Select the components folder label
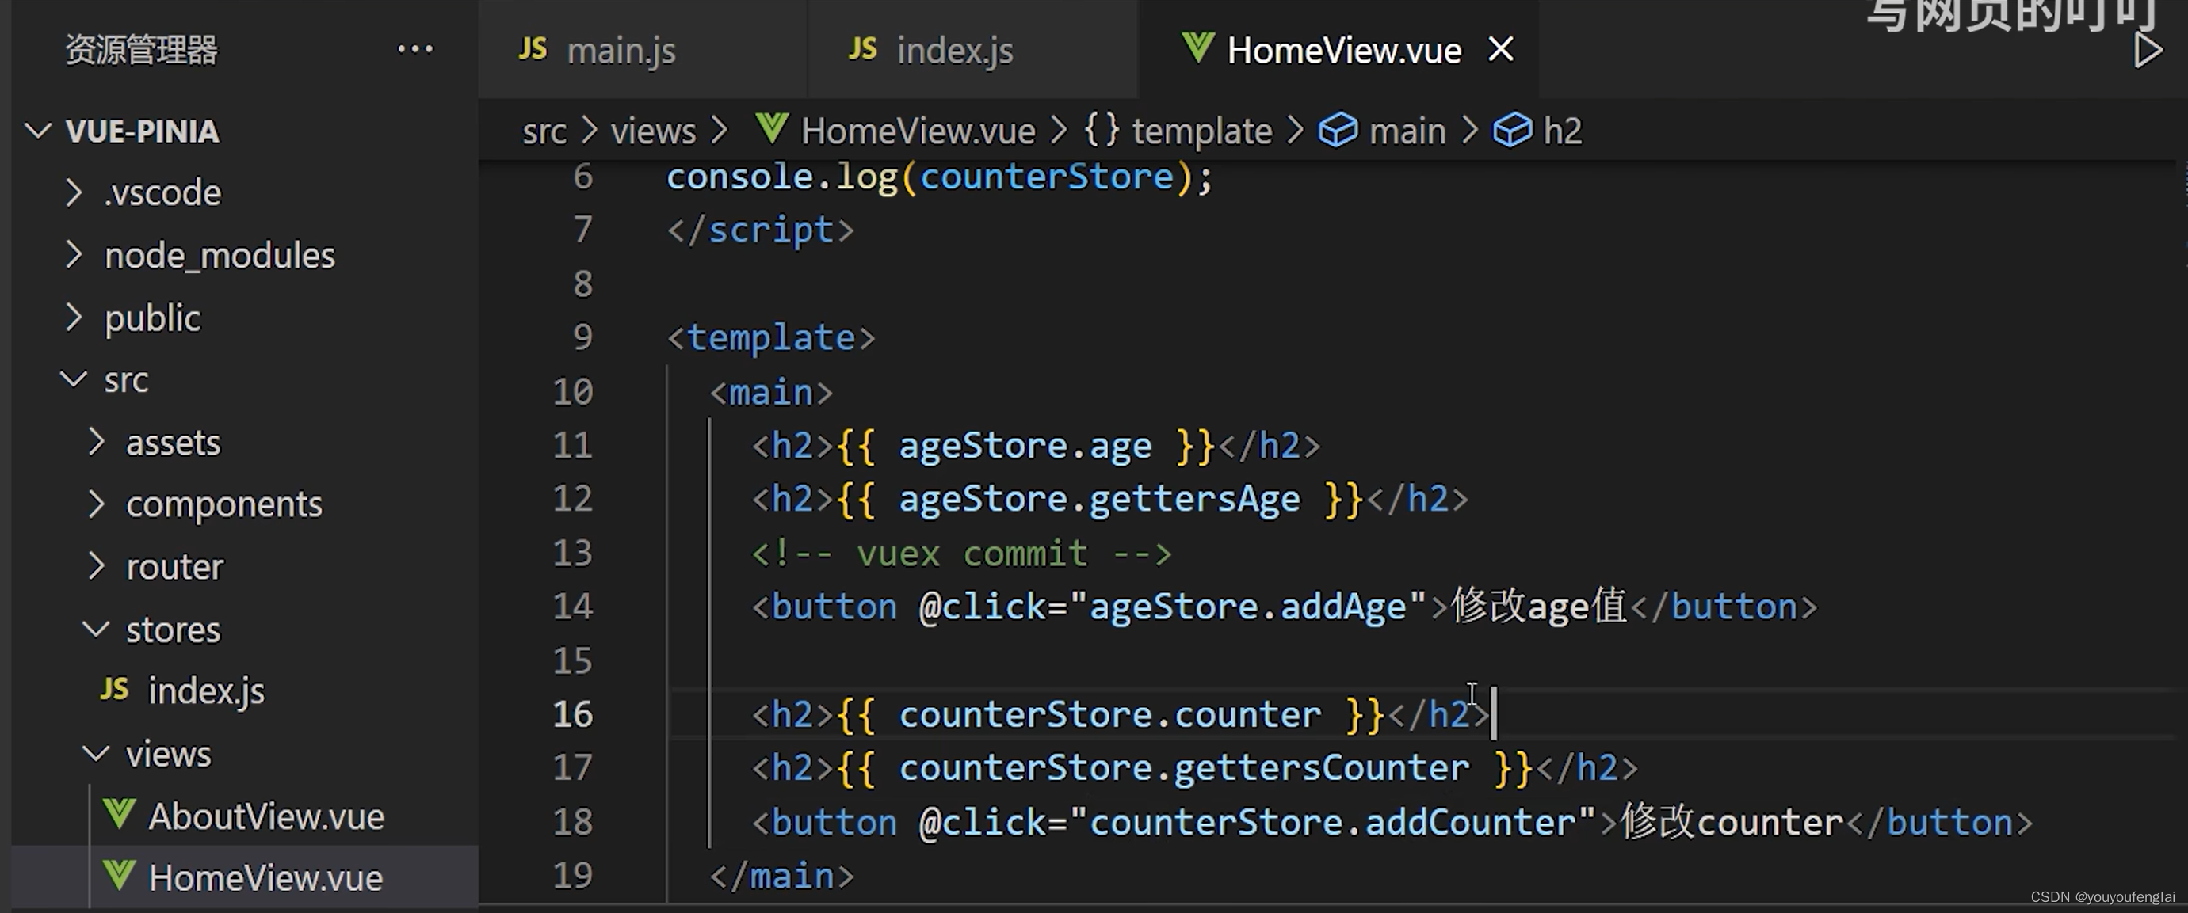 click(x=224, y=505)
